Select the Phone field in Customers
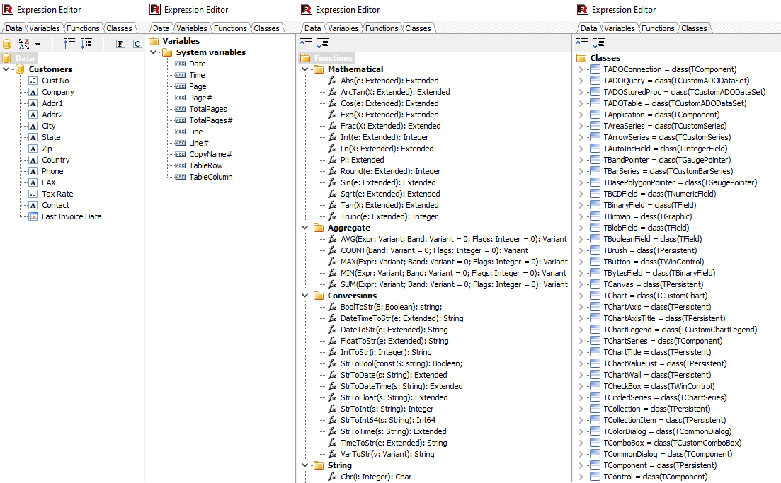This screenshot has width=781, height=483. [x=52, y=171]
